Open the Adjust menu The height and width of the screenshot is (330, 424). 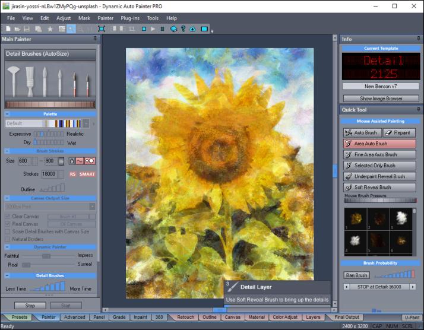tap(64, 18)
